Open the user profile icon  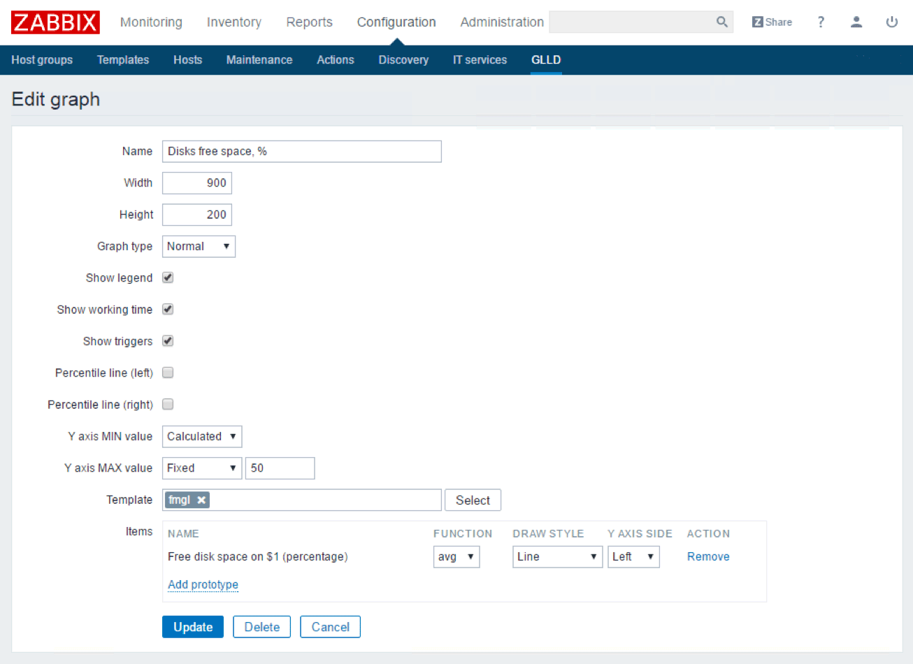pyautogui.click(x=856, y=22)
